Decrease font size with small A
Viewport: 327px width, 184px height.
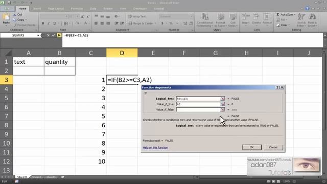point(88,16)
